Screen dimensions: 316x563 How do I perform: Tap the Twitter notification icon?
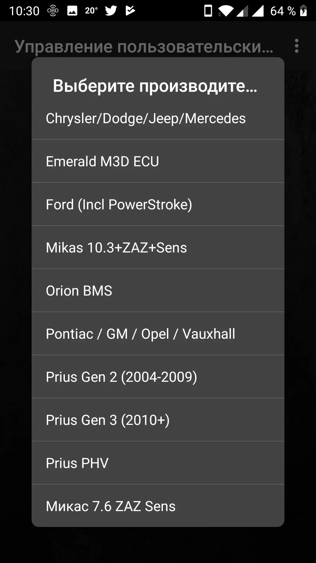click(x=111, y=11)
